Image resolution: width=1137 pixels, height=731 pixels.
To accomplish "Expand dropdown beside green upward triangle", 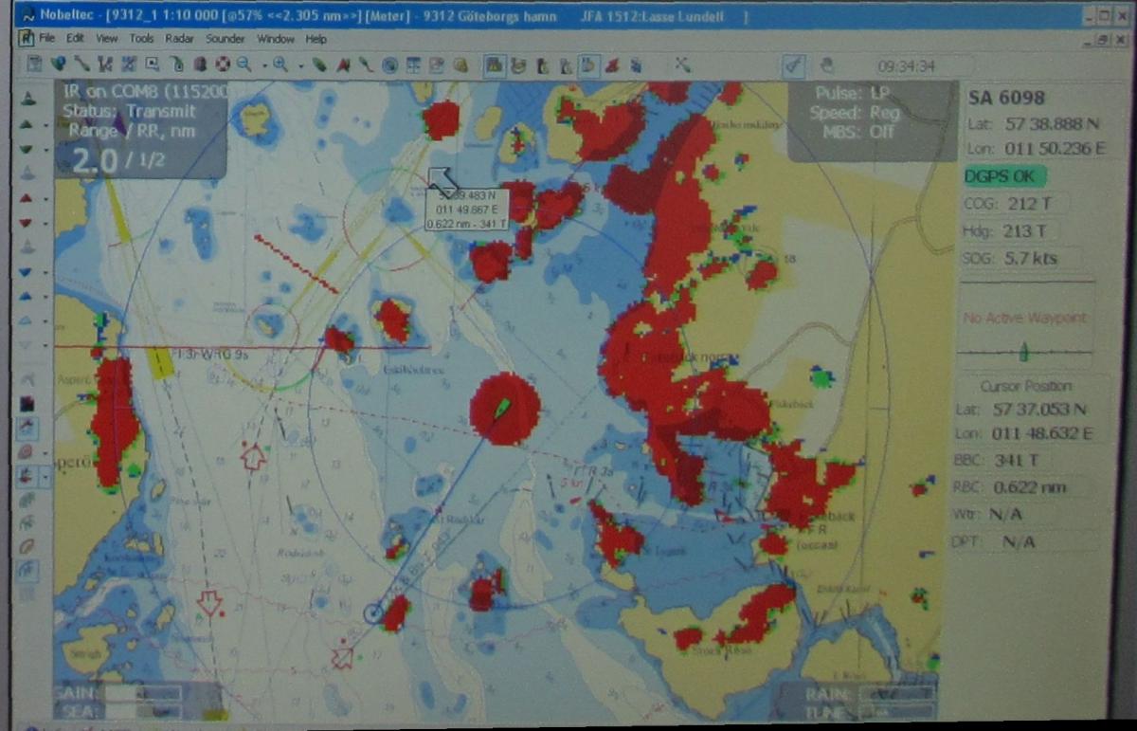I will click(x=45, y=125).
